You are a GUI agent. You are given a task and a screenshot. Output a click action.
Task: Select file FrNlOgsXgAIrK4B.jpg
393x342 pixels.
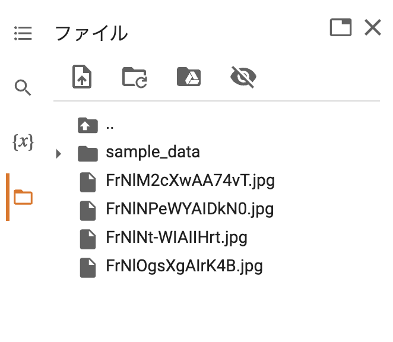[x=184, y=266]
